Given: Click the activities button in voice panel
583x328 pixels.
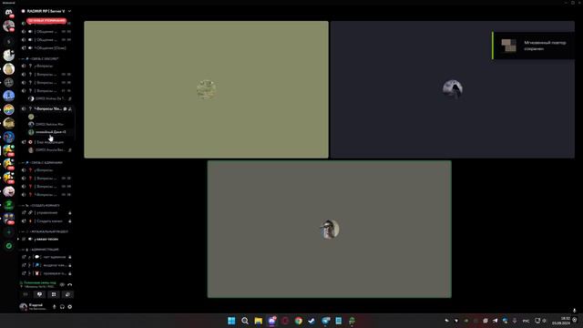Looking at the screenshot, I should (x=54, y=294).
